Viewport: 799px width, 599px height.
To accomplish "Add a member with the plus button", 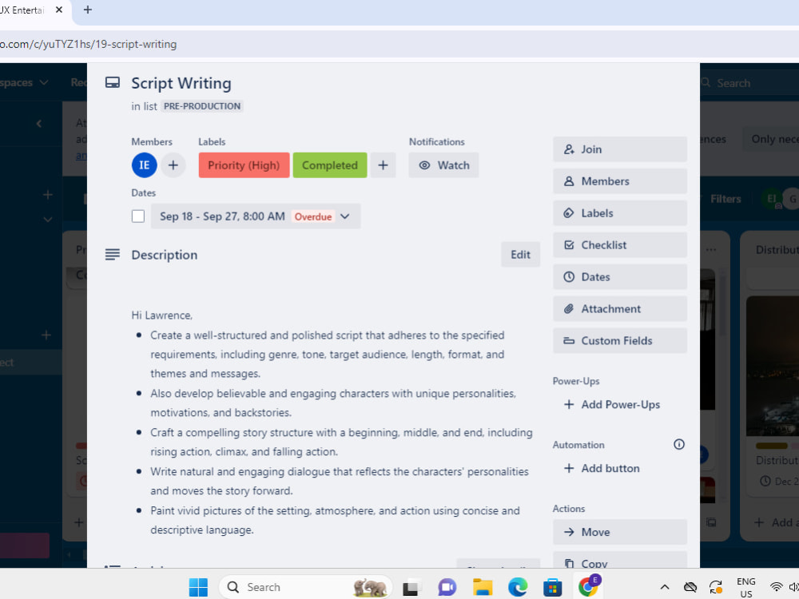I will pyautogui.click(x=173, y=165).
